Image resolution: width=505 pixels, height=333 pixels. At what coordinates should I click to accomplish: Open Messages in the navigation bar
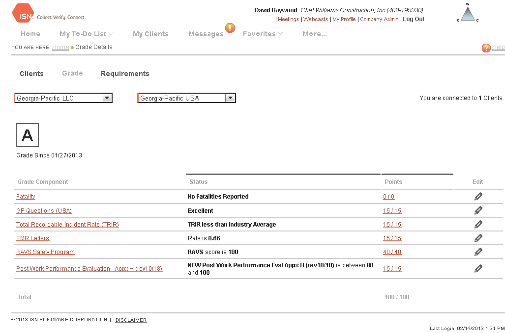coord(206,34)
